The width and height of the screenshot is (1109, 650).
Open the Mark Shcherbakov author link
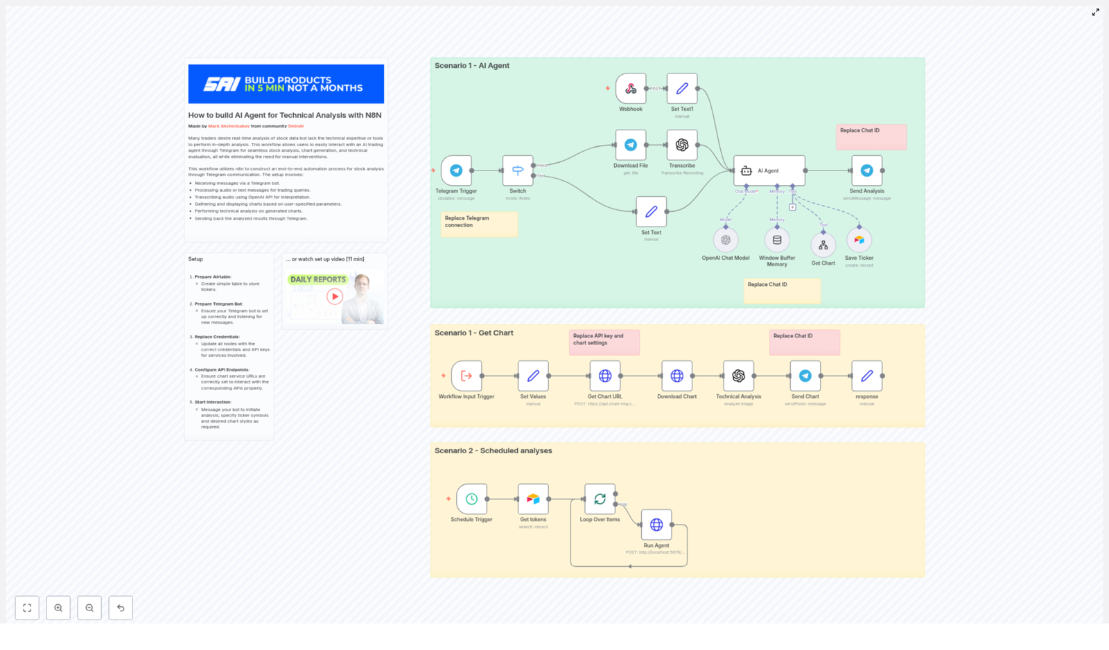click(229, 126)
